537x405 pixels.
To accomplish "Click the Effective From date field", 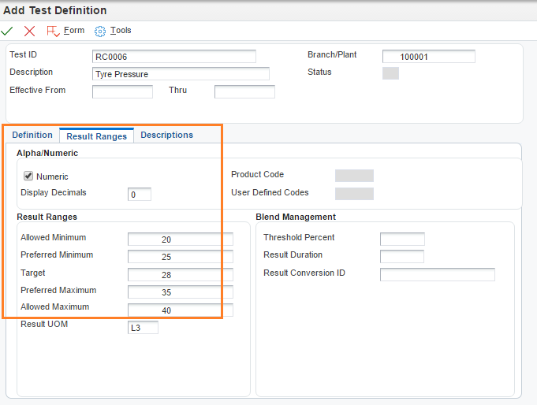I will pyautogui.click(x=122, y=91).
